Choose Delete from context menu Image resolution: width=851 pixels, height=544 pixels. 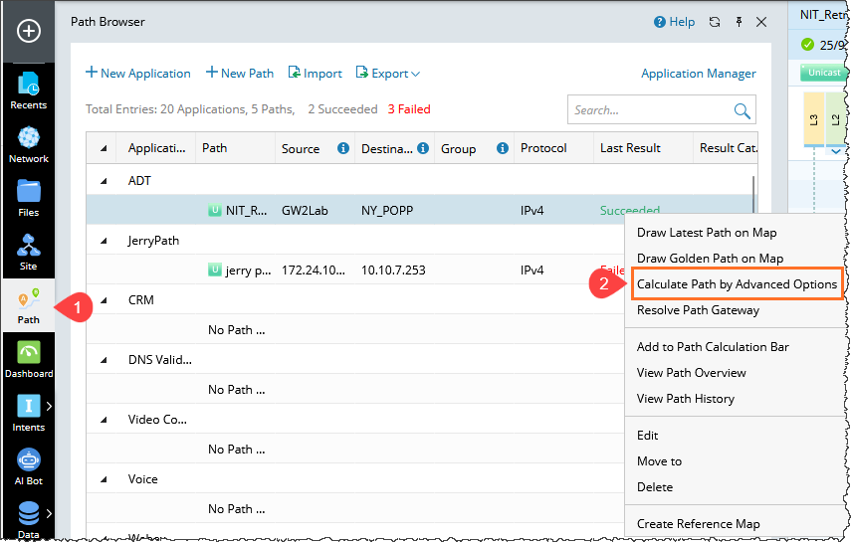pyautogui.click(x=655, y=487)
